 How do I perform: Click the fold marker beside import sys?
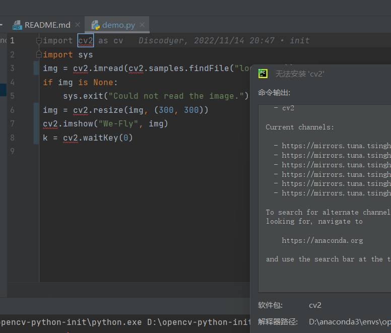tap(39, 54)
